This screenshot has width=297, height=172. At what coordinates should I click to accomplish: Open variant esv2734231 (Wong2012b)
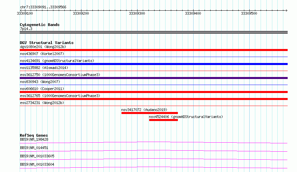point(42,103)
